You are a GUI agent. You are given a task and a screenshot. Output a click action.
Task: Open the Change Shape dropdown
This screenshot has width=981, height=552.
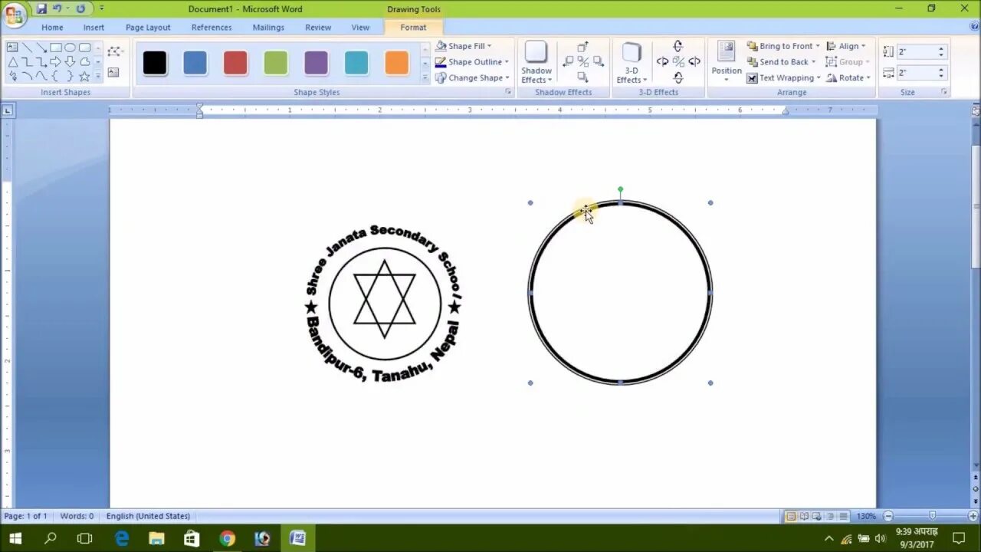(472, 77)
